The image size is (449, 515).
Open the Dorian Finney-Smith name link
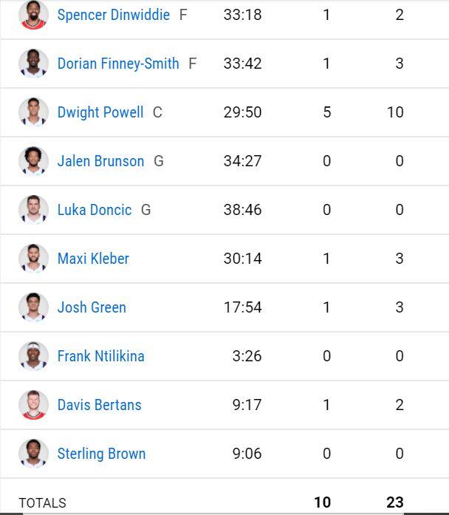pos(118,64)
